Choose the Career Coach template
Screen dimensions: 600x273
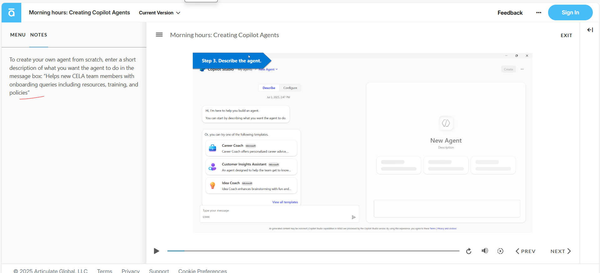(x=251, y=148)
